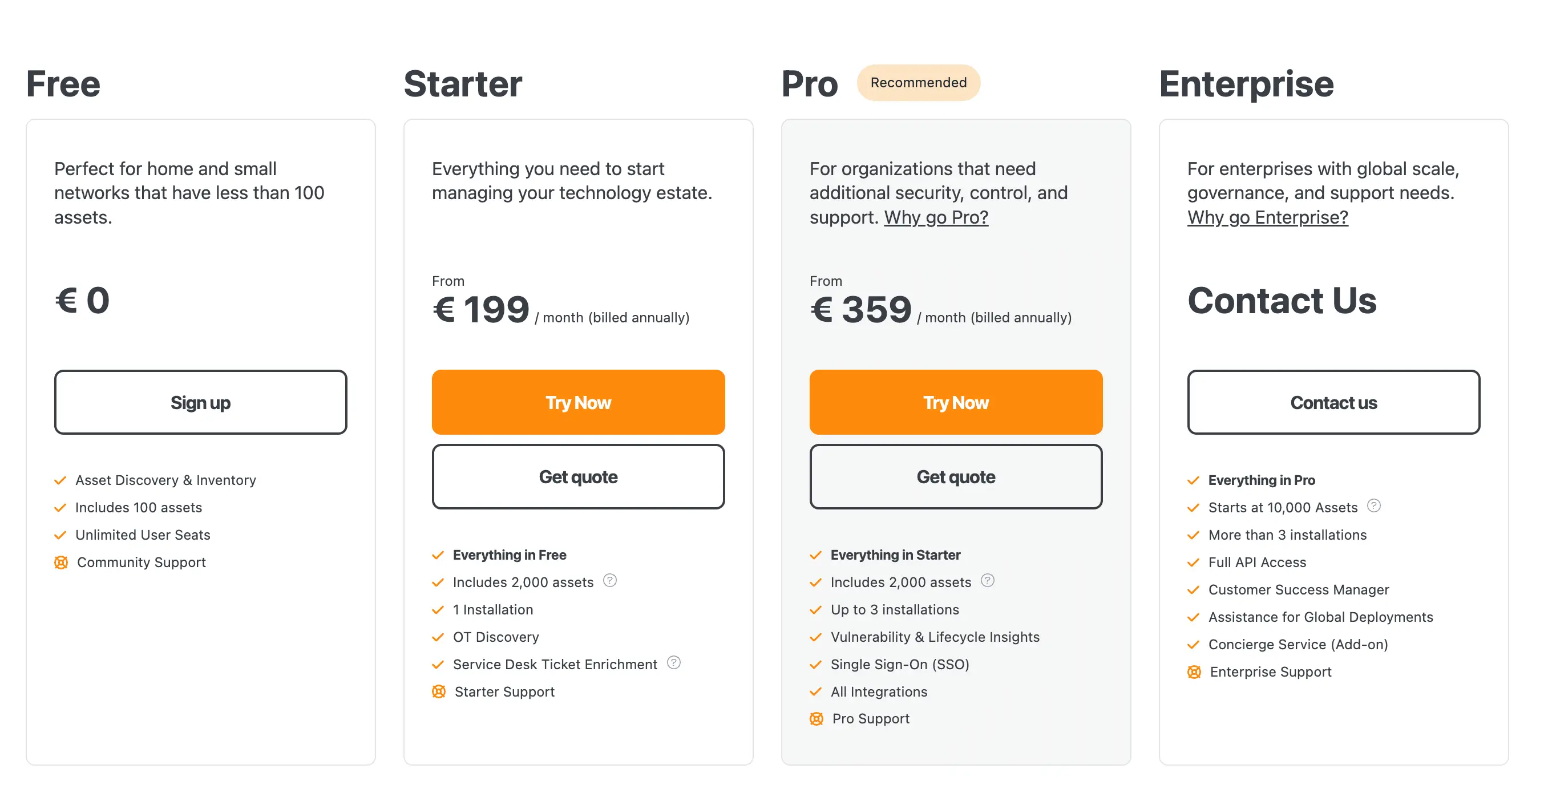Screen dimensions: 1552x793
Task: Click the Enterprise Support lifebuoy icon
Action: (1194, 671)
